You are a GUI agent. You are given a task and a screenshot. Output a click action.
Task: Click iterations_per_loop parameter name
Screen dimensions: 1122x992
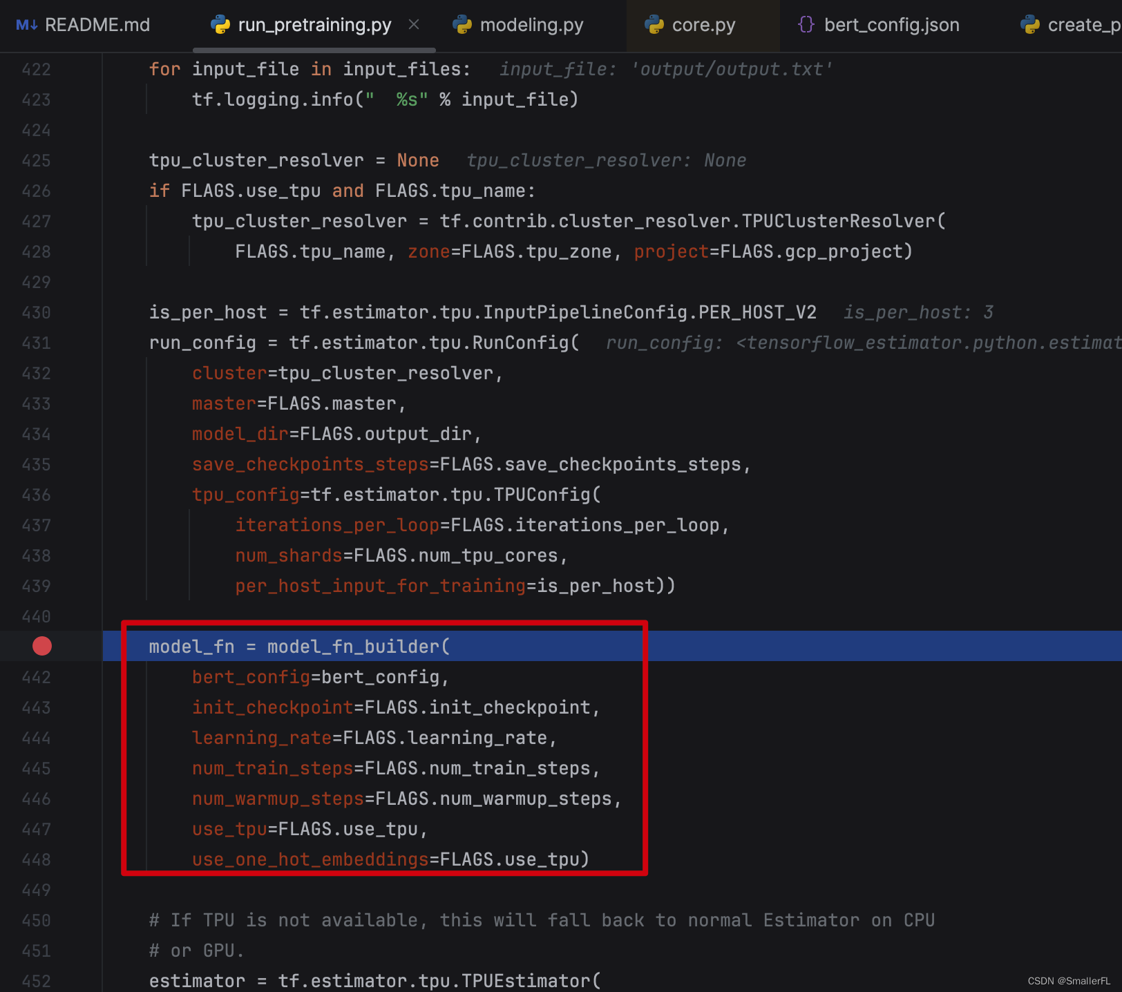coord(337,526)
